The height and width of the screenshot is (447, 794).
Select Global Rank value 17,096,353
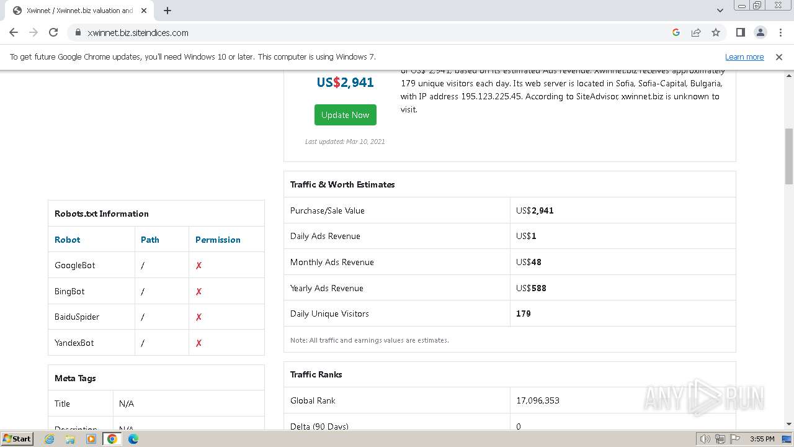[538, 400]
